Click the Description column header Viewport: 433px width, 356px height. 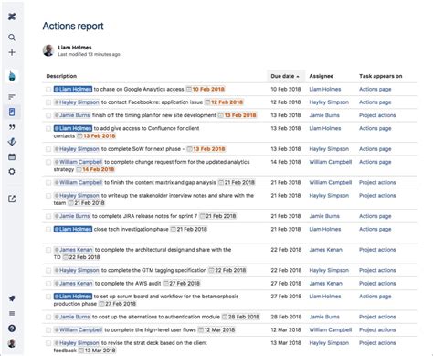[x=61, y=76]
